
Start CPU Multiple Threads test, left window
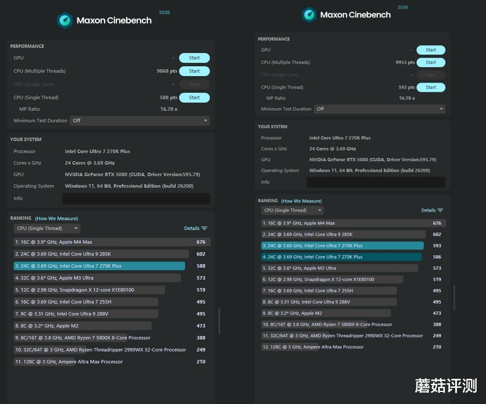coord(194,71)
